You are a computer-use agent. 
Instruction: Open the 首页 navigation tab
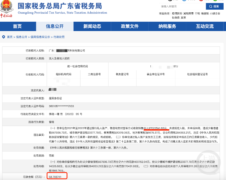(x=17, y=26)
